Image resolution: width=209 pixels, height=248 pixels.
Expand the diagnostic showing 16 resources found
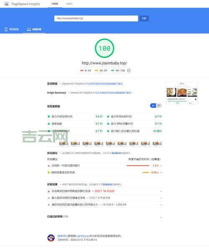pyautogui.click(x=104, y=191)
